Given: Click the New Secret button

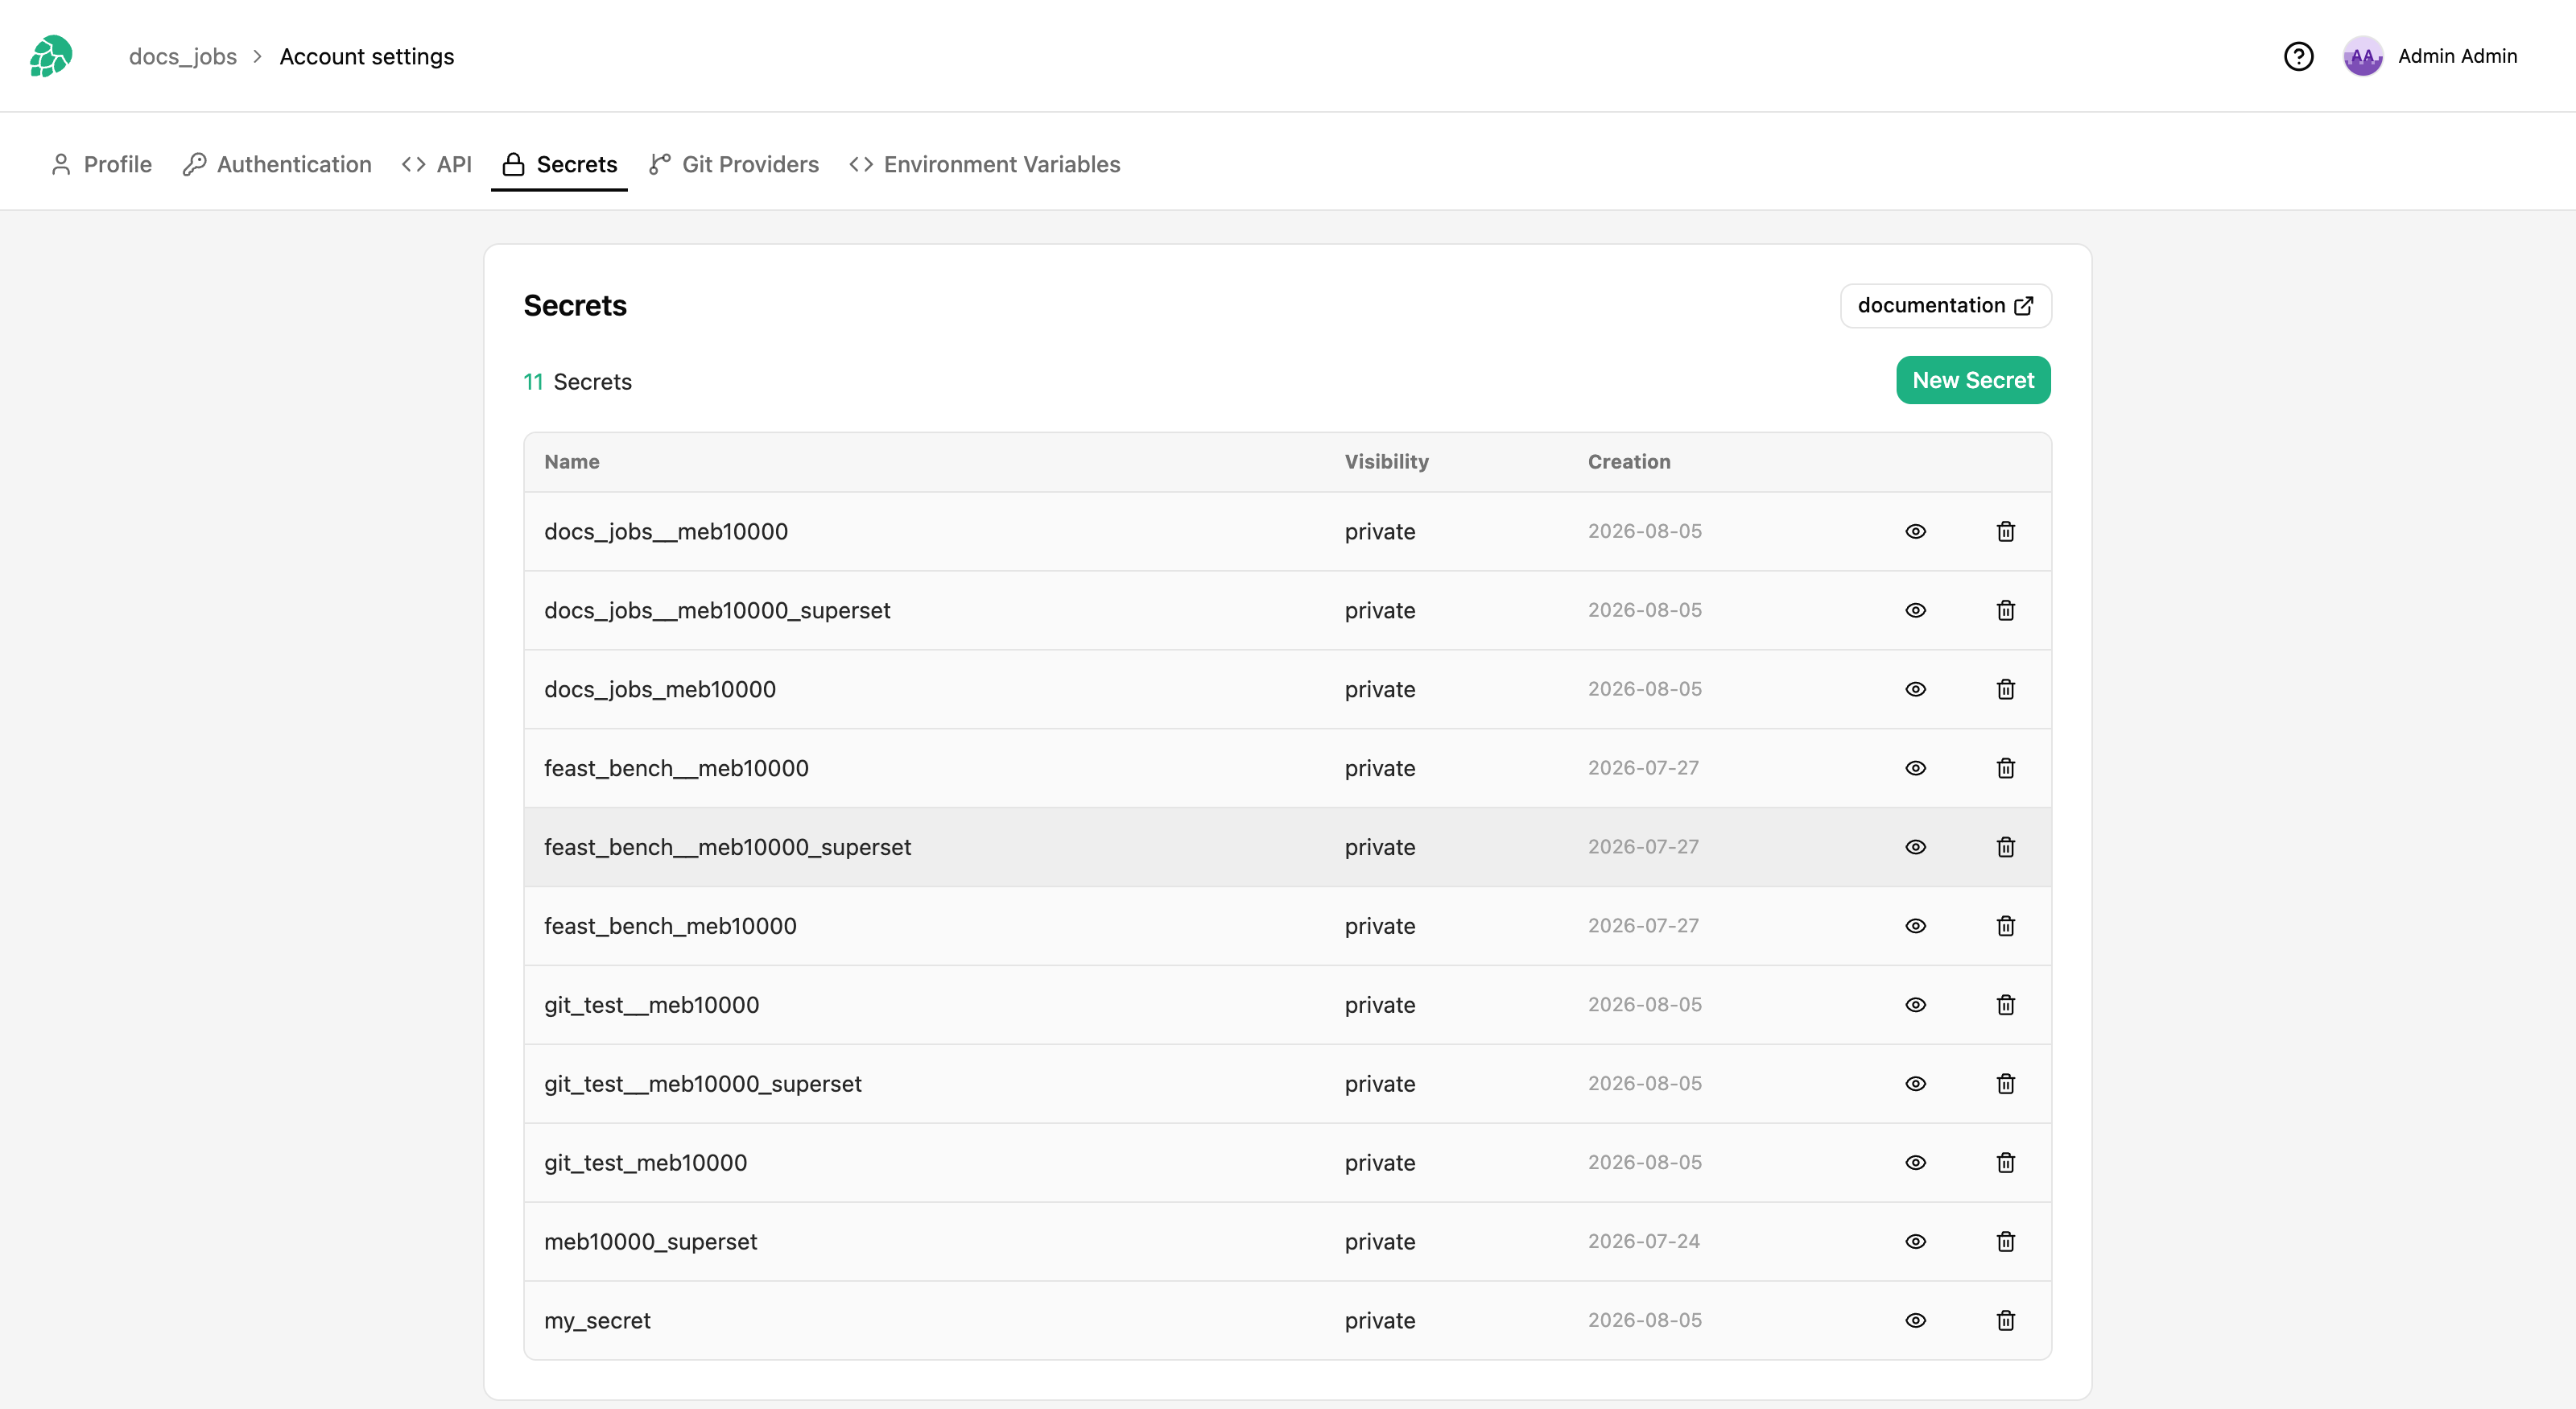Looking at the screenshot, I should [x=1973, y=380].
